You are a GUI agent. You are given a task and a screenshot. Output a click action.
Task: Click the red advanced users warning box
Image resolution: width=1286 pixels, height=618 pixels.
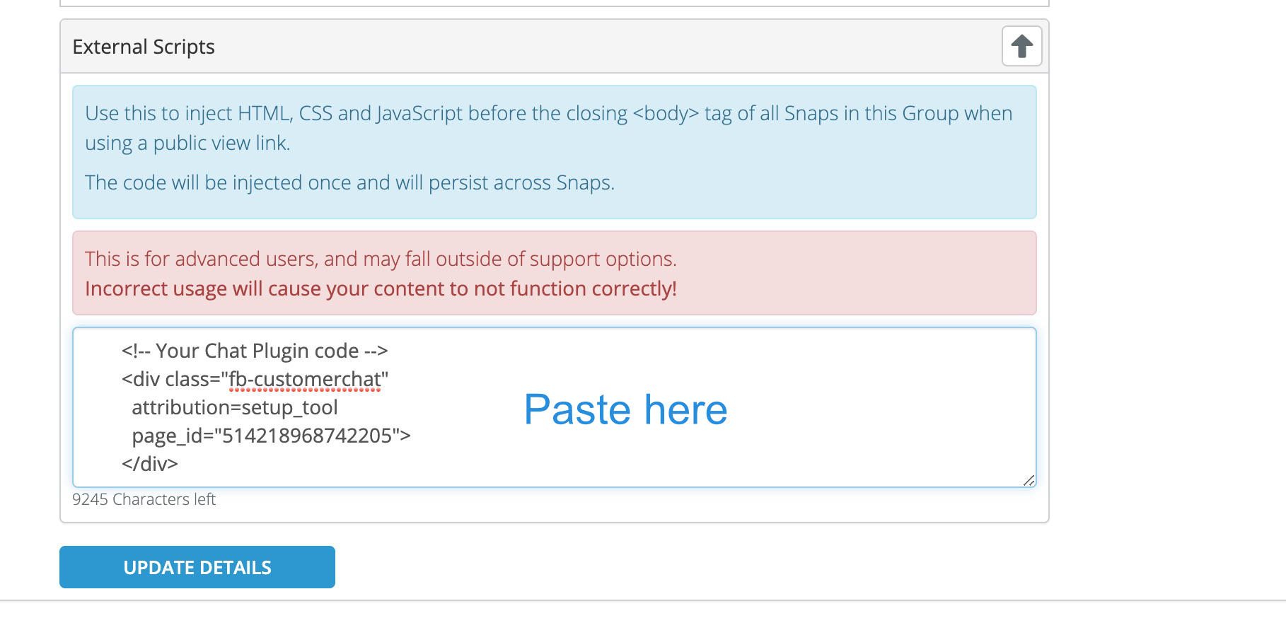(x=555, y=273)
